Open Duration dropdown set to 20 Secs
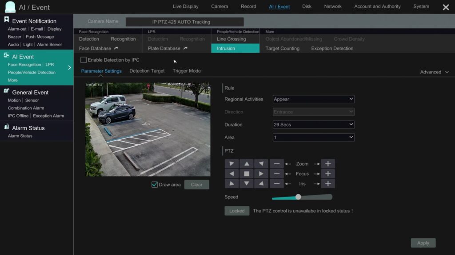Image resolution: width=455 pixels, height=255 pixels. coord(313,124)
